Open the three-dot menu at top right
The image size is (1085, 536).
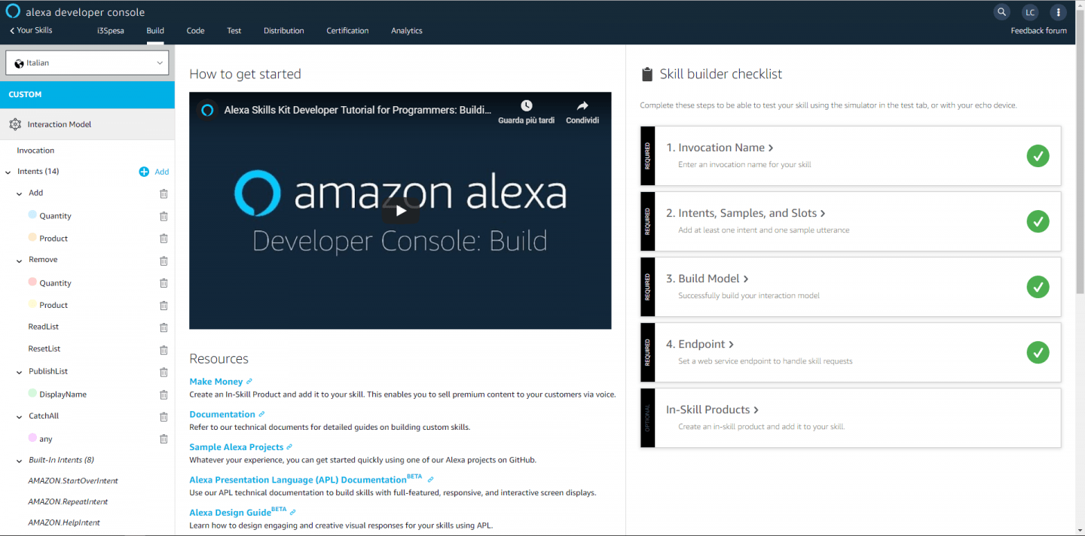(x=1059, y=12)
